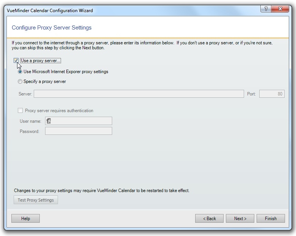
Task: Click the Configure Proxy Server Settings heading
Action: 52,28
